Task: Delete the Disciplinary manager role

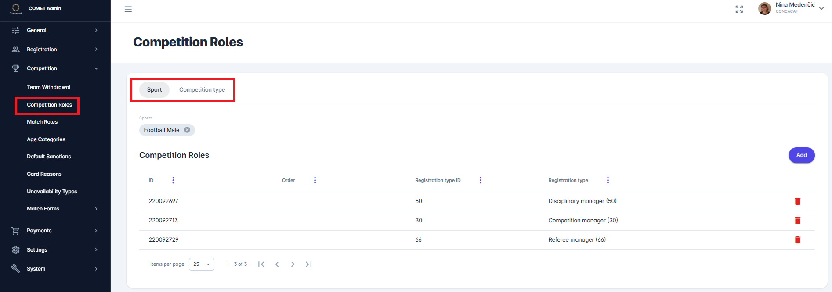Action: pos(797,201)
